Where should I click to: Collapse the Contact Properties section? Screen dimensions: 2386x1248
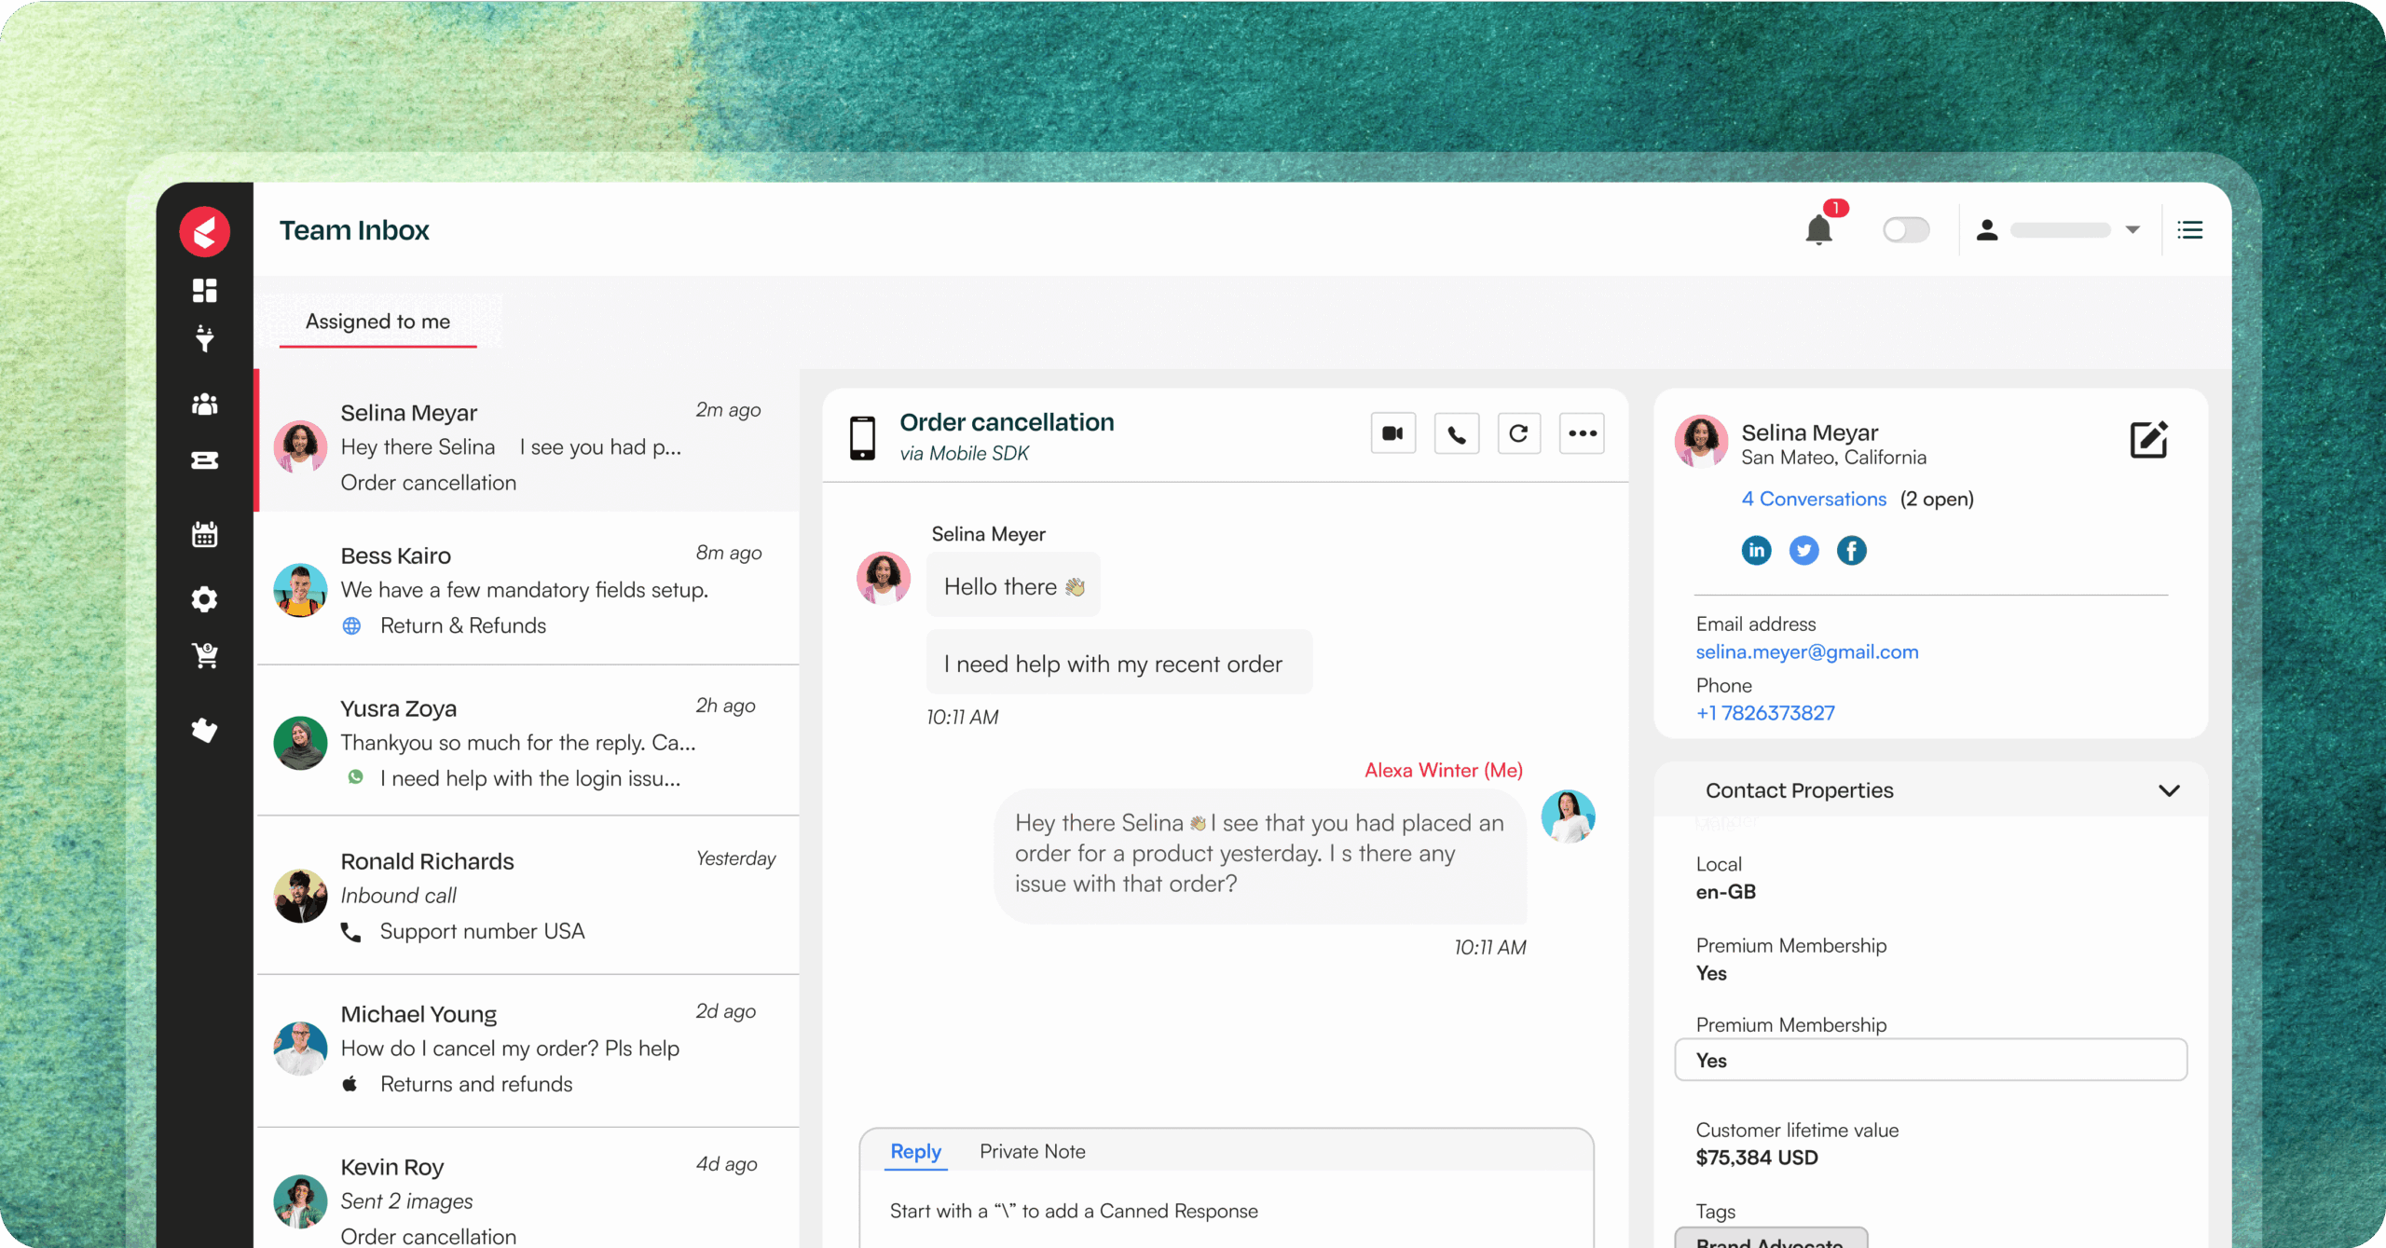click(x=2169, y=790)
